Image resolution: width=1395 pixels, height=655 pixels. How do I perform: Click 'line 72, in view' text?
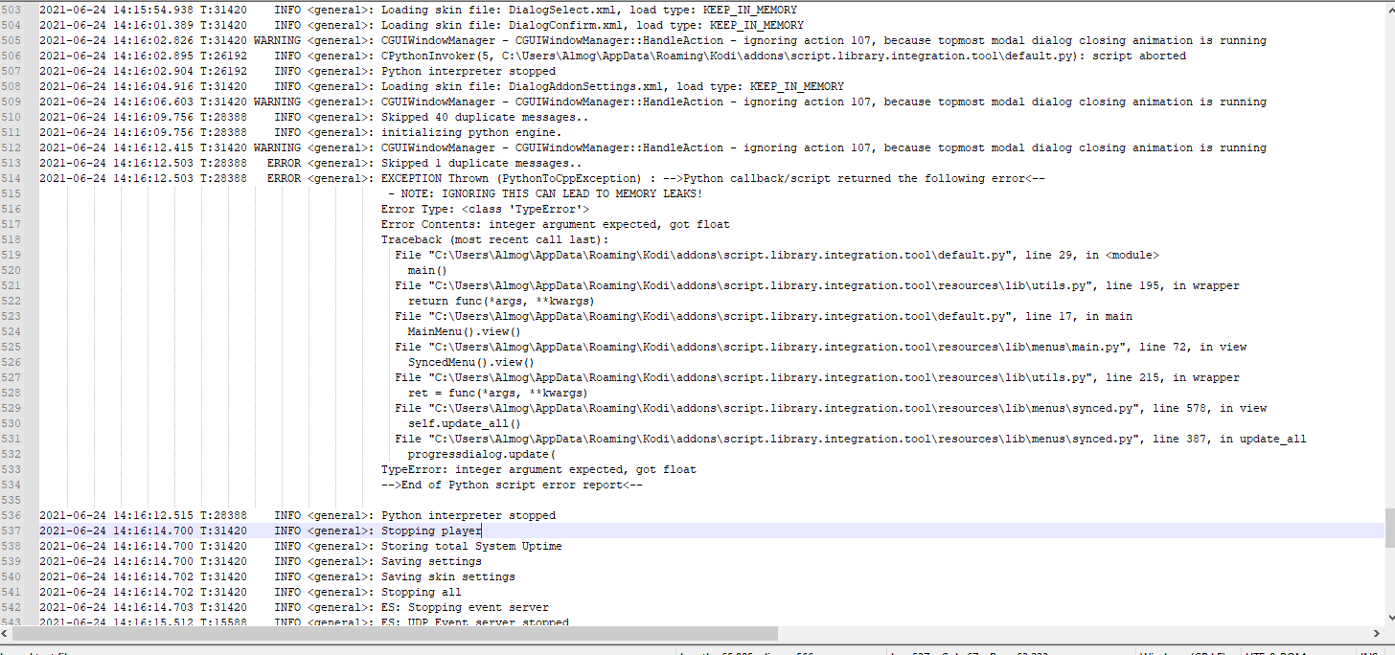click(1193, 348)
